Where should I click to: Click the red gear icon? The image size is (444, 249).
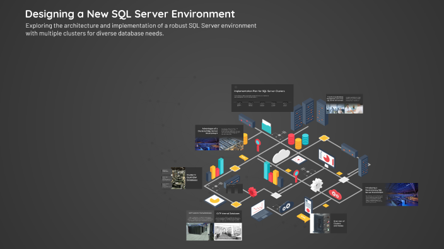click(252, 192)
